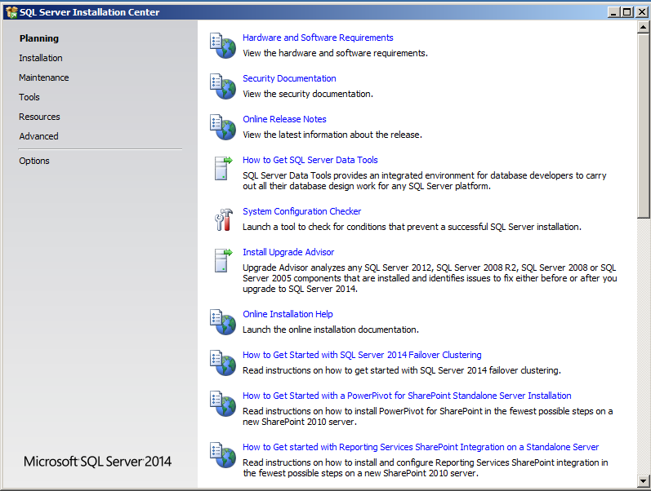Open the Online Installation Help link

pos(288,314)
